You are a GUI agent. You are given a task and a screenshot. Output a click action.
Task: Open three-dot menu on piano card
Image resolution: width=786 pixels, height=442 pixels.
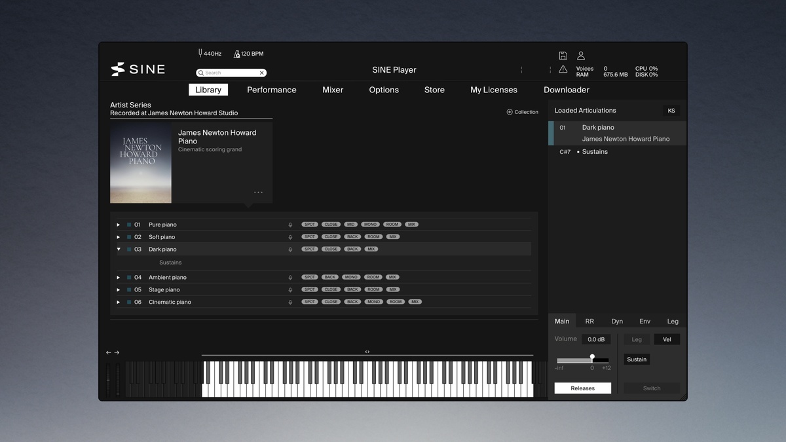(258, 193)
